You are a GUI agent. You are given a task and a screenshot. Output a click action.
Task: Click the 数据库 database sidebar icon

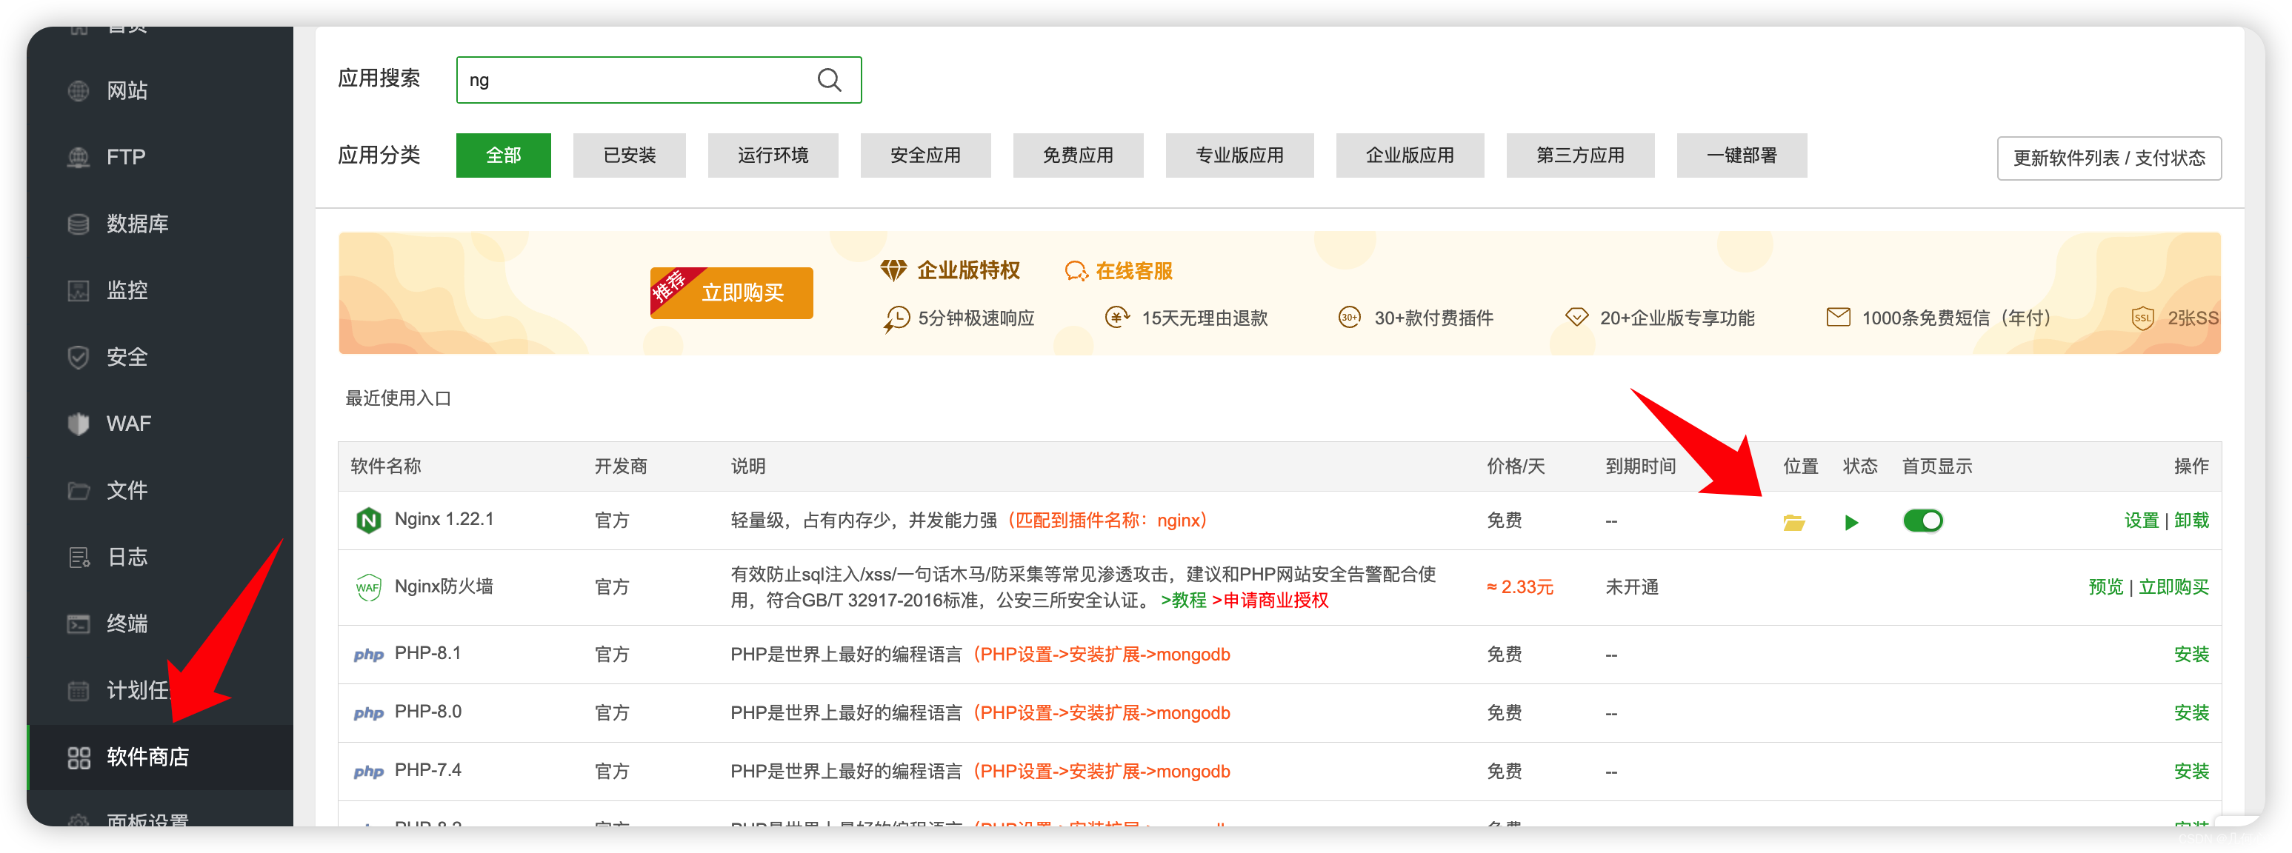coord(79,224)
